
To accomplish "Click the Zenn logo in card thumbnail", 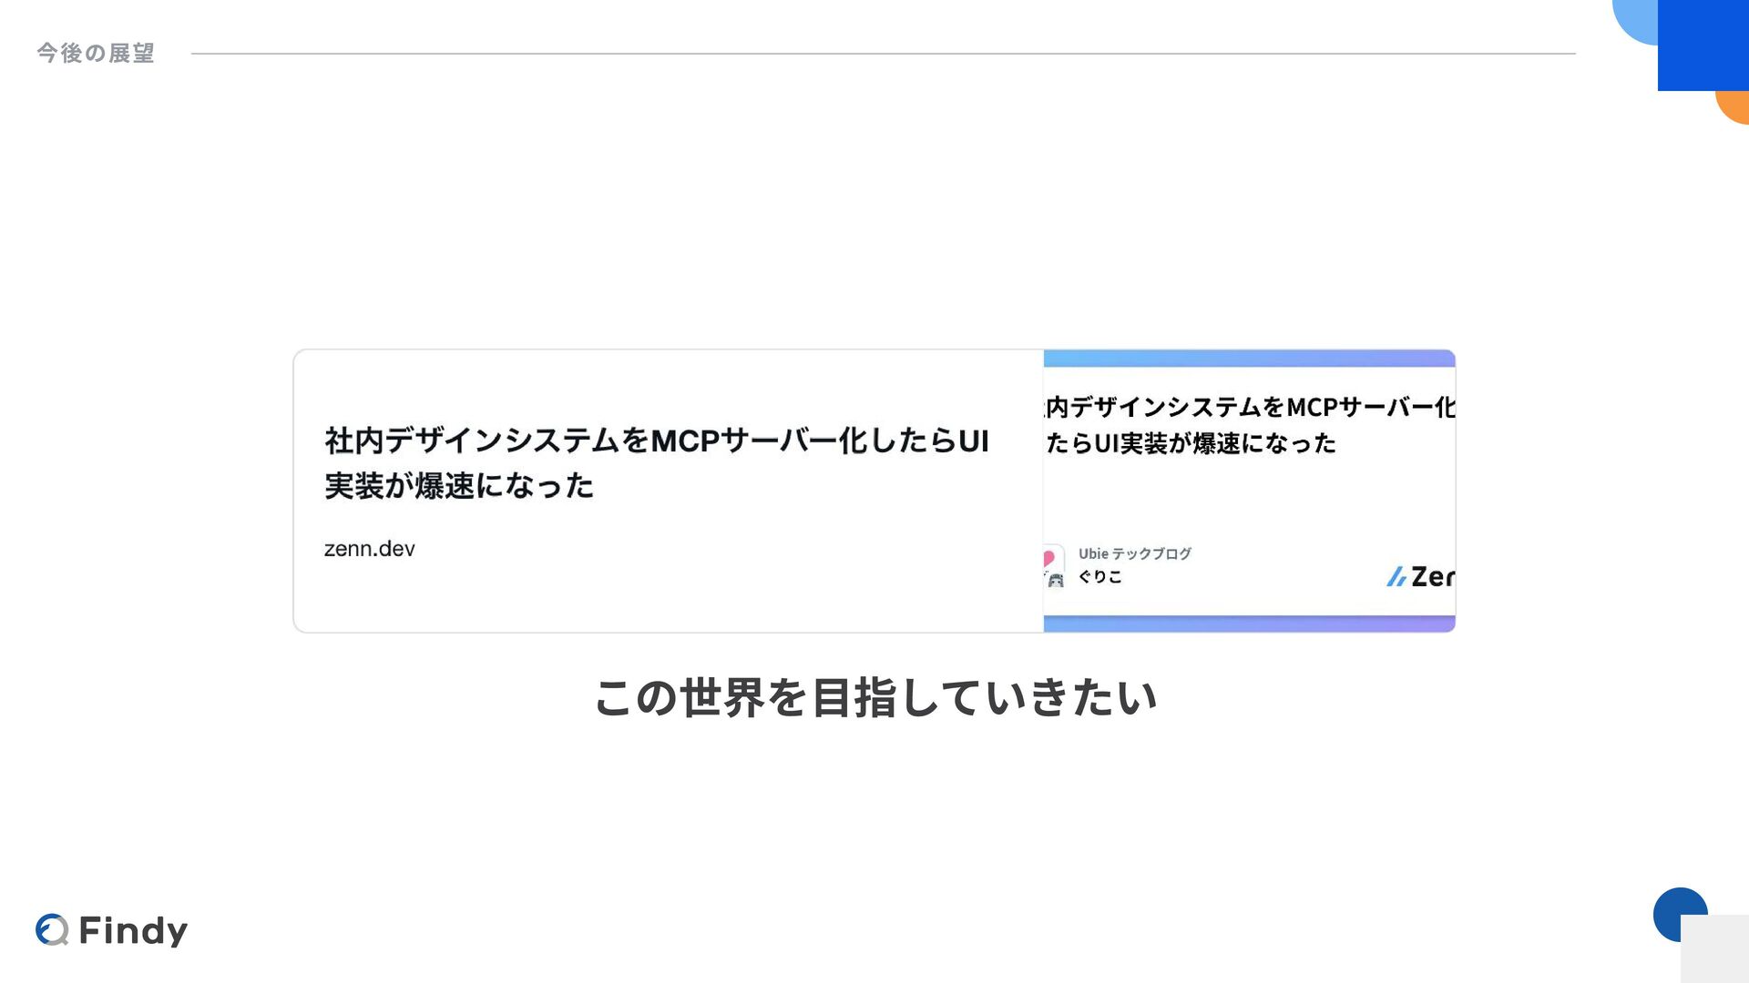I will tap(1420, 576).
